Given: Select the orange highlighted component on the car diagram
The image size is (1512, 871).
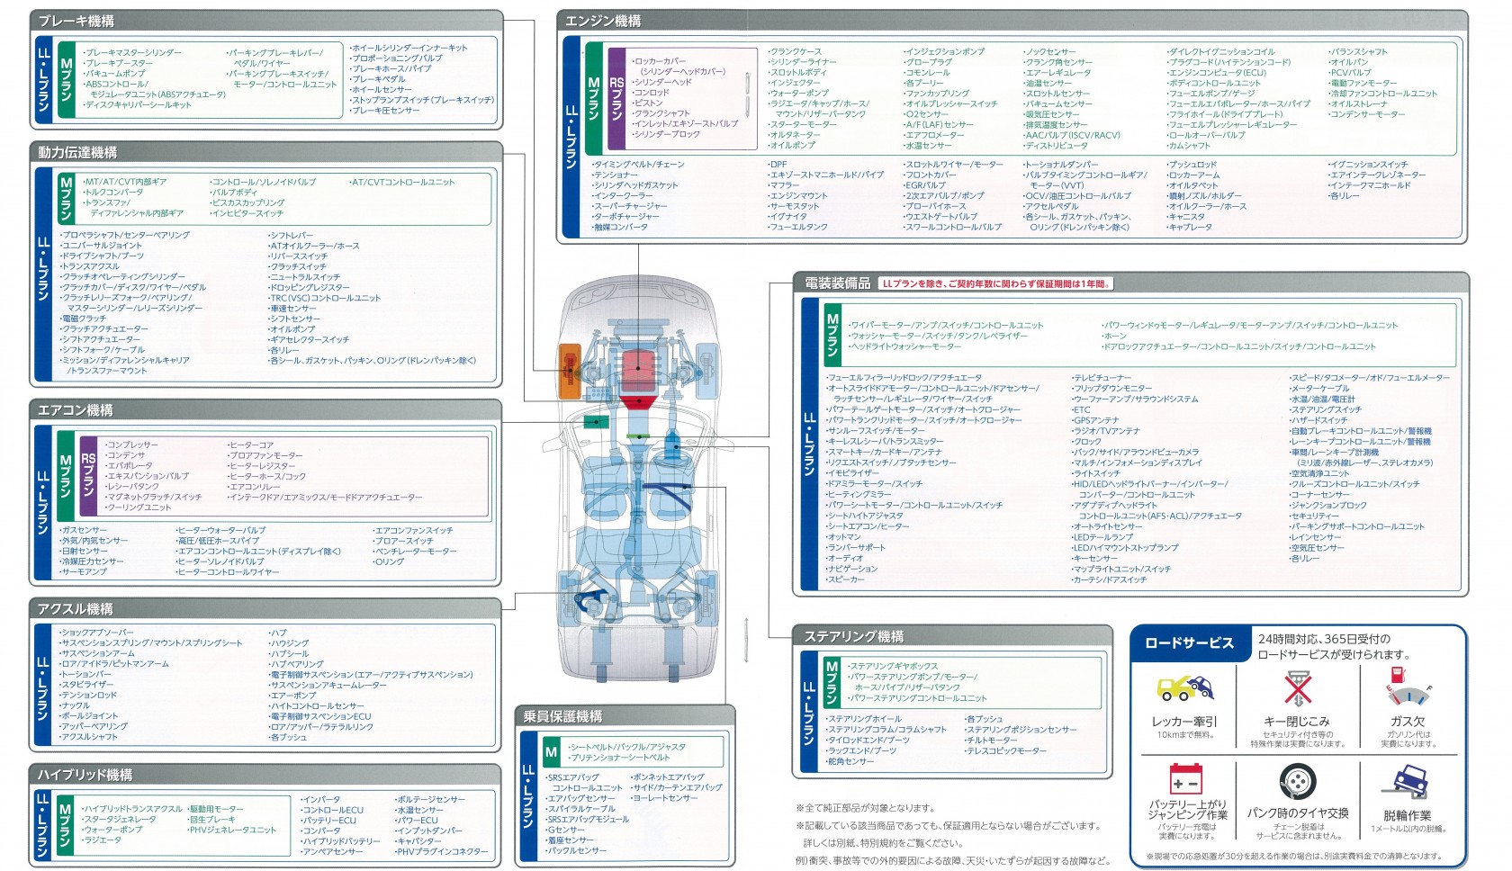Looking at the screenshot, I should point(569,372).
